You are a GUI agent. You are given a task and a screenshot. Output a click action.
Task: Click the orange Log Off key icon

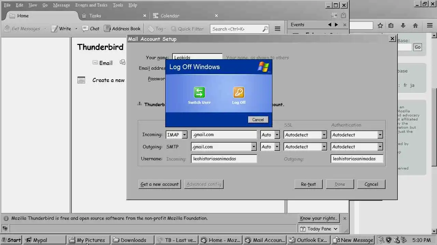pos(239,92)
